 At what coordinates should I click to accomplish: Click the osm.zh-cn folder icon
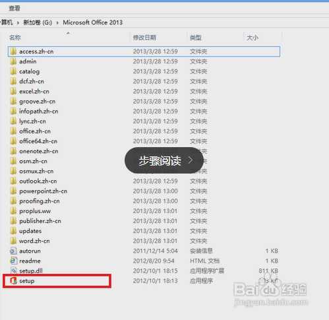(13, 161)
